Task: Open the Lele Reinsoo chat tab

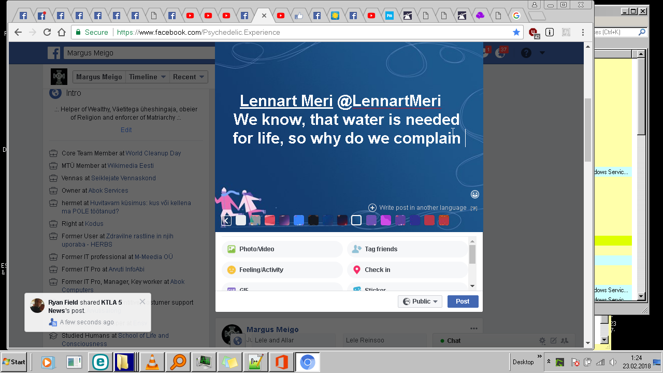Action: tap(384, 340)
